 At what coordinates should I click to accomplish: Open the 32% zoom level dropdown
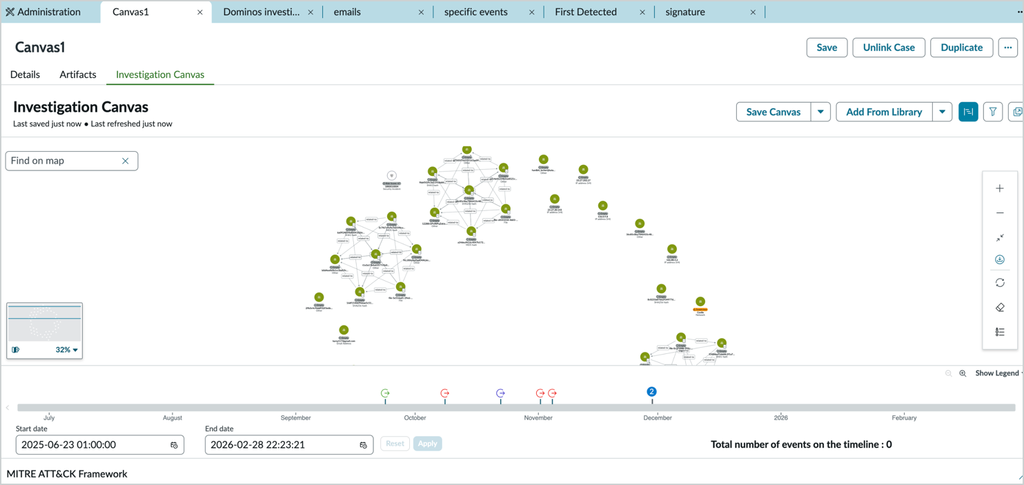(x=67, y=350)
